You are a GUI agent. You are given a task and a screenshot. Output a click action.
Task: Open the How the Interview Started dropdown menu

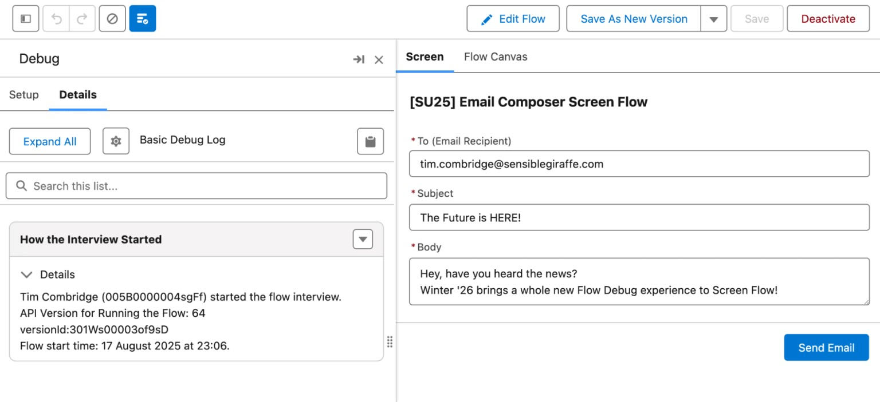click(x=363, y=239)
